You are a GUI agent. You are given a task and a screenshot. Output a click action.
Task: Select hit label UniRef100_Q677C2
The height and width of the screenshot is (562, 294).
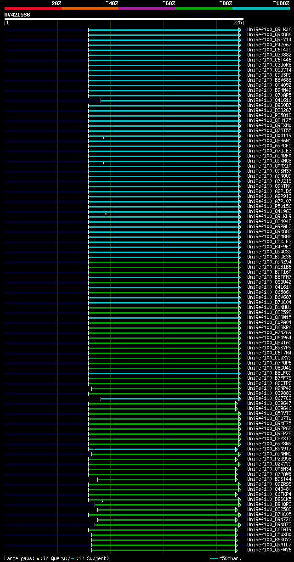click(269, 398)
